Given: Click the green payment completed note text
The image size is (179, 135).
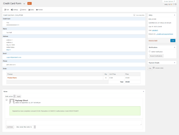Looking at the screenshot, I should tap(45, 111).
